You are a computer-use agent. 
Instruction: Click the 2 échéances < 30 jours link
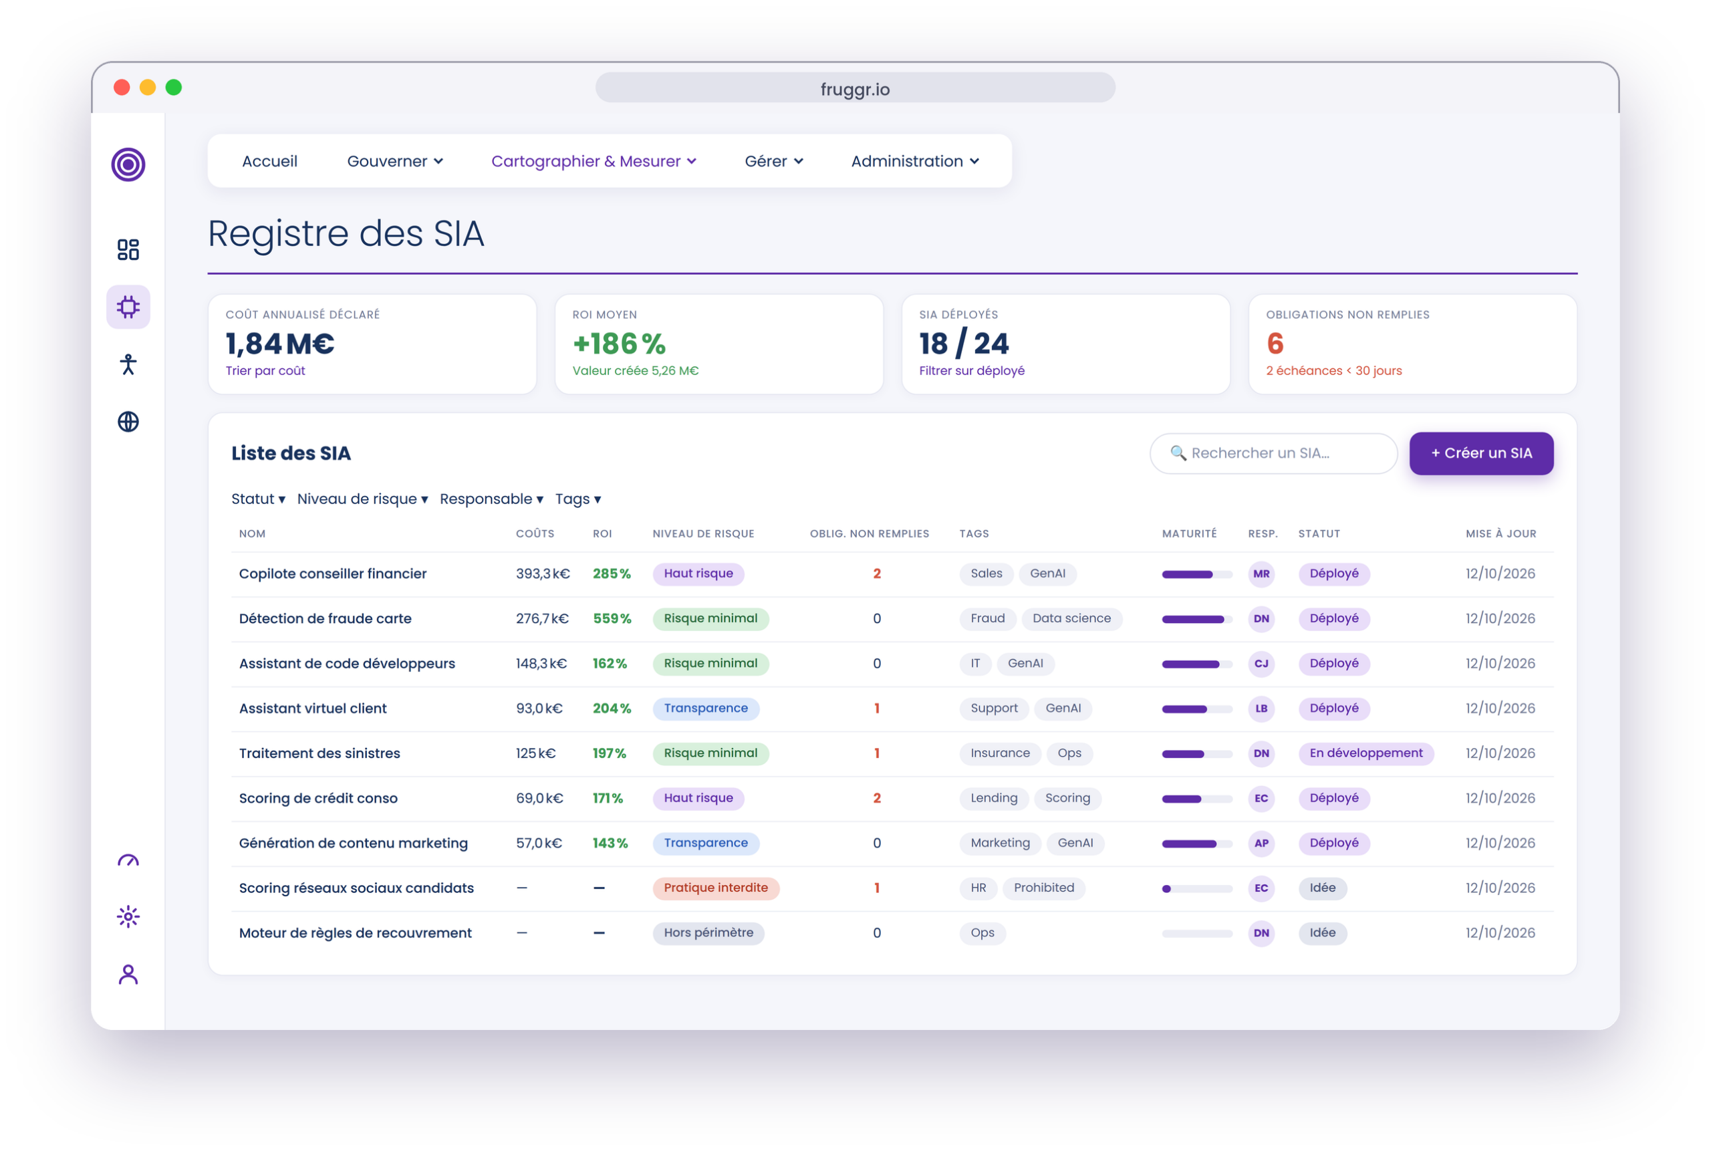pos(1334,371)
